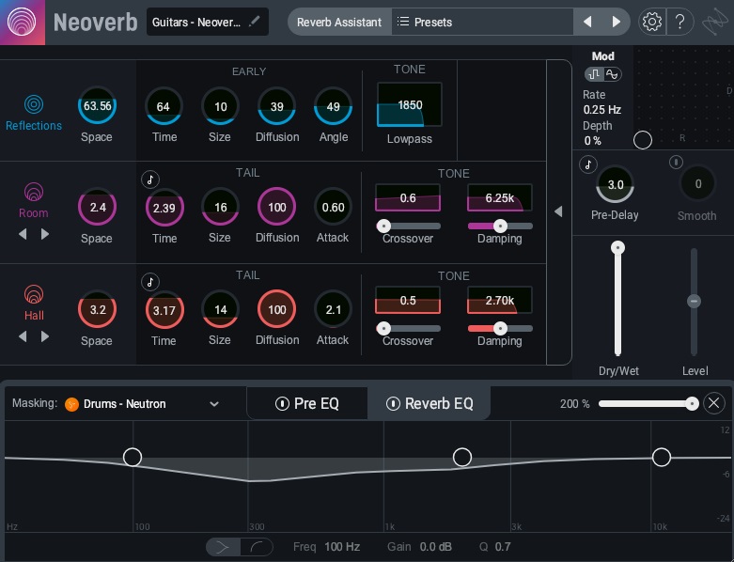Switch Hall to next reverb type
The width and height of the screenshot is (734, 562).
tap(44, 336)
